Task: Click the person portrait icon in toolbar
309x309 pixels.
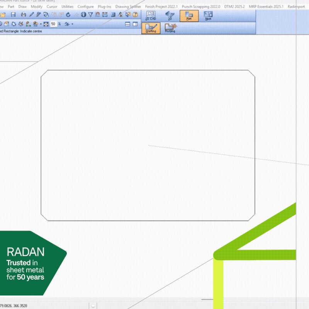Action: (x=98, y=15)
